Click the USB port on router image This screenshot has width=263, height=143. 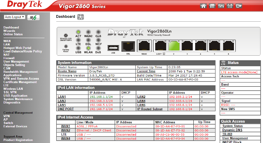click(113, 48)
